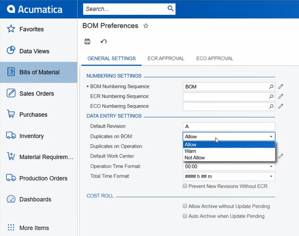Check Prevent New Revisions Without ECR
Viewport: 299px width, 236px height.
pyautogui.click(x=185, y=186)
